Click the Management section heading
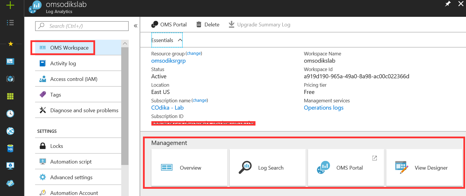The height and width of the screenshot is (196, 466). point(169,143)
